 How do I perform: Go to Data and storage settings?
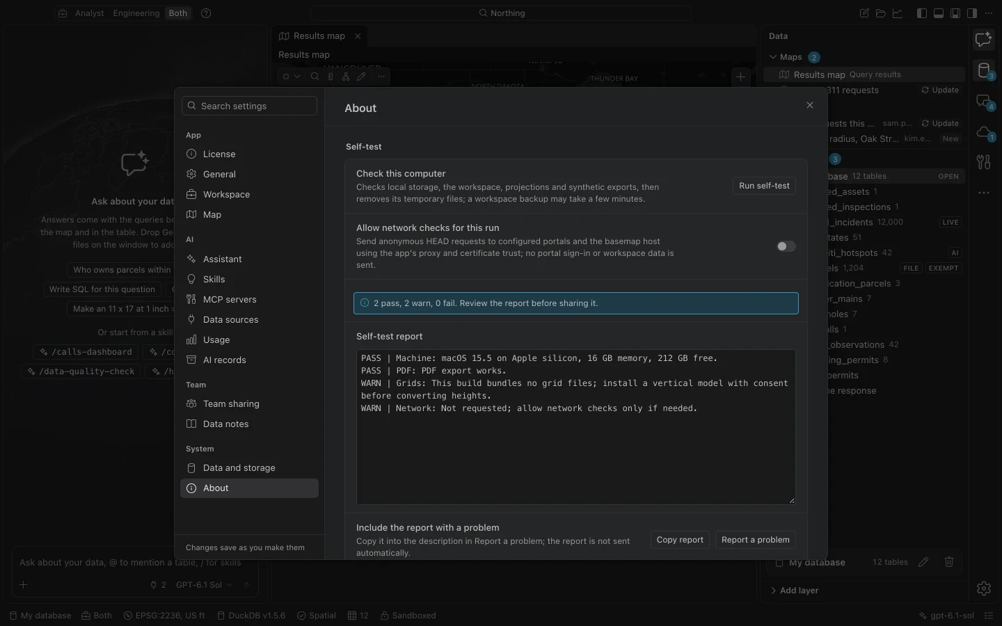pos(249,467)
